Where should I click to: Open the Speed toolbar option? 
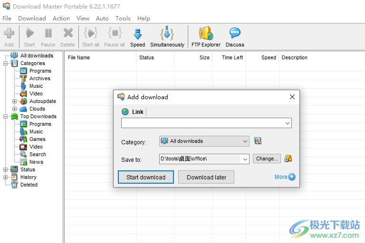click(137, 37)
